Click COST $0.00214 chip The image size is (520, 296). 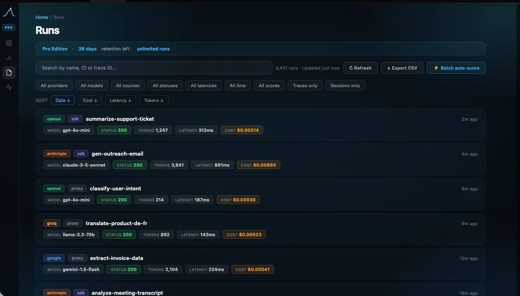coord(242,130)
